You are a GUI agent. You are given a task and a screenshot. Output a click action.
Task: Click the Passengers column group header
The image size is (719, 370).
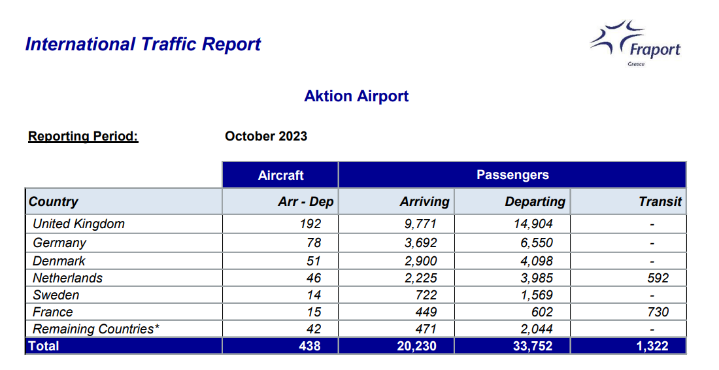(x=512, y=175)
